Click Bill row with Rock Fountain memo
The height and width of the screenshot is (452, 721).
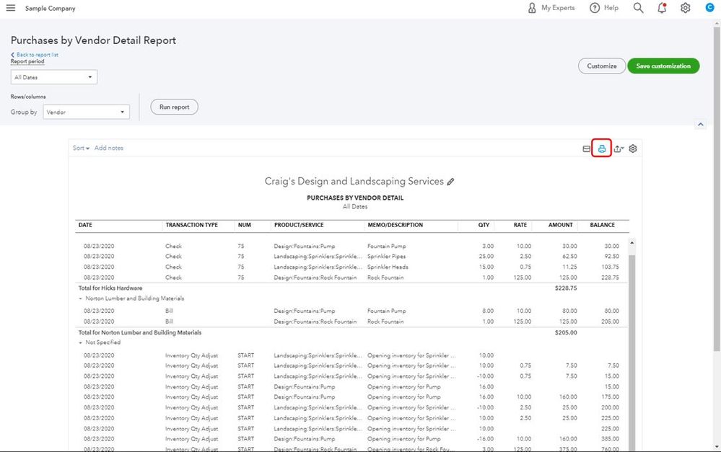point(351,322)
